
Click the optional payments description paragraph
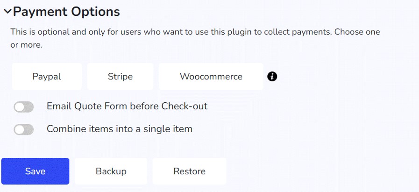(195, 38)
